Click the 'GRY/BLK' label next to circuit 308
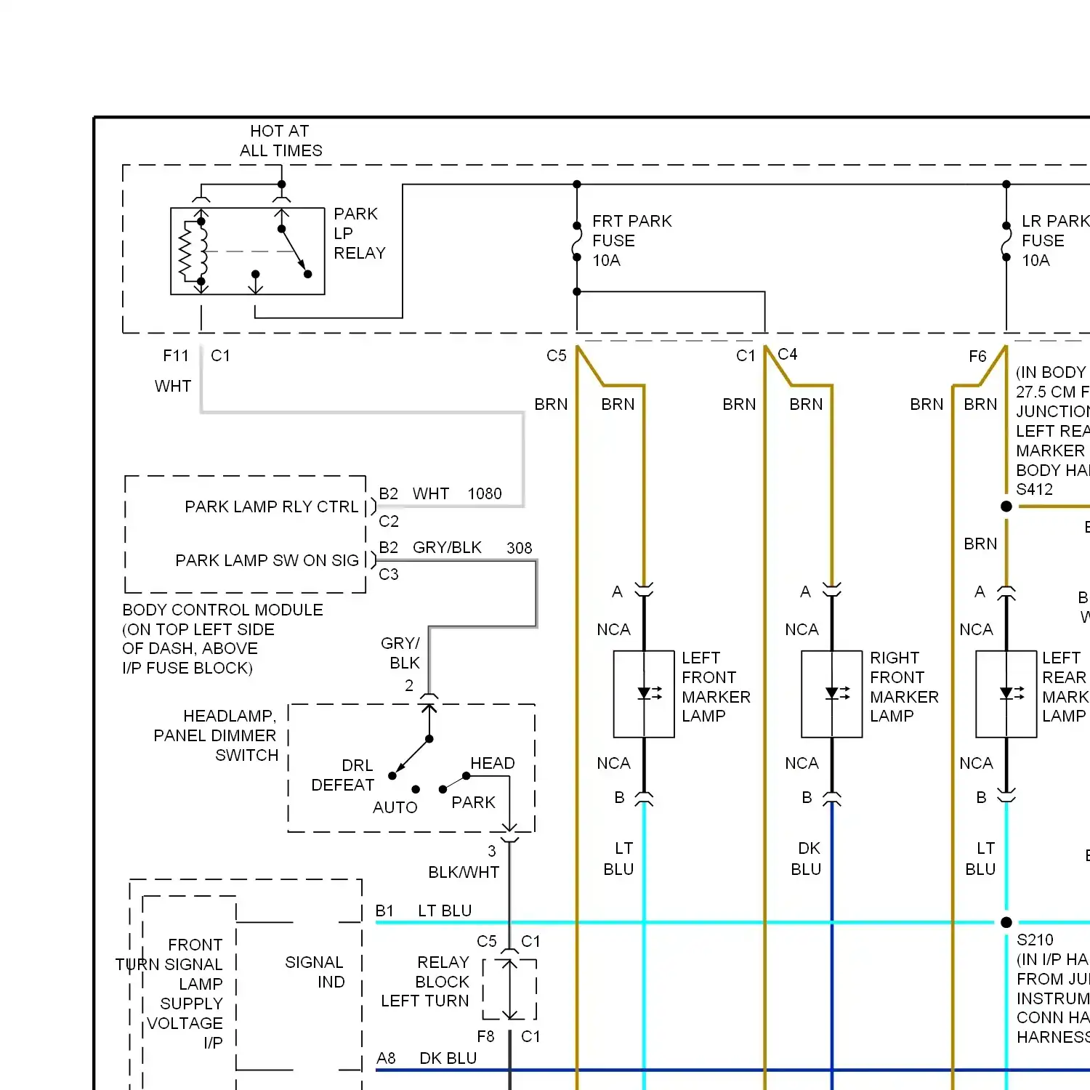Viewport: 1090px width, 1090px height. (x=447, y=548)
